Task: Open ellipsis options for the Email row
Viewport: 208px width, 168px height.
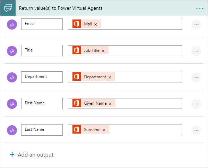Action: coord(196,24)
